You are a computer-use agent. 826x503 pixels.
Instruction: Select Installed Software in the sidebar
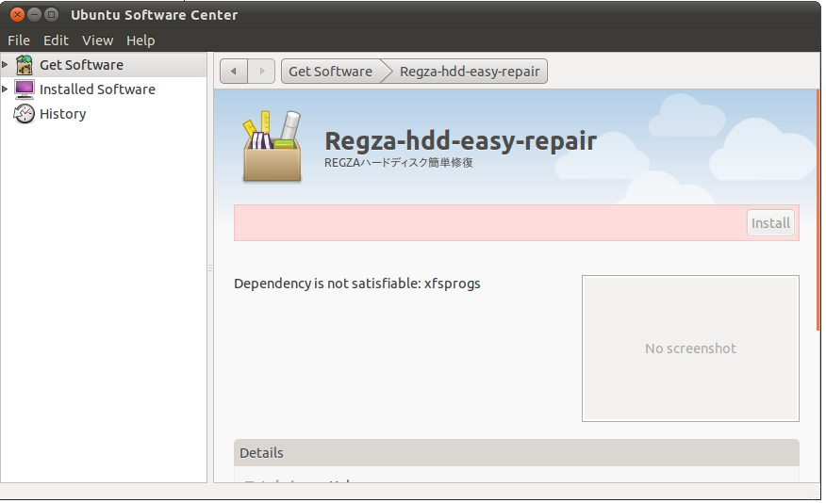(x=104, y=89)
